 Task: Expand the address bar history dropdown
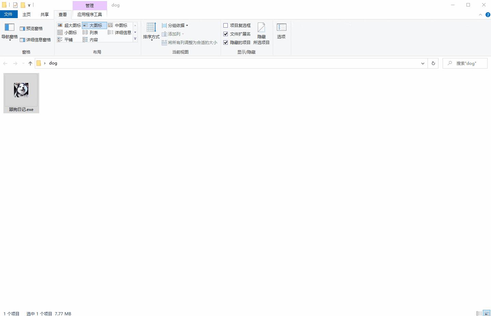(423, 63)
